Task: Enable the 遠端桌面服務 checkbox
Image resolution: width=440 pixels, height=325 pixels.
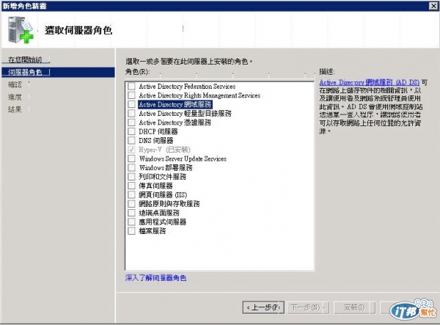Action: click(x=131, y=213)
